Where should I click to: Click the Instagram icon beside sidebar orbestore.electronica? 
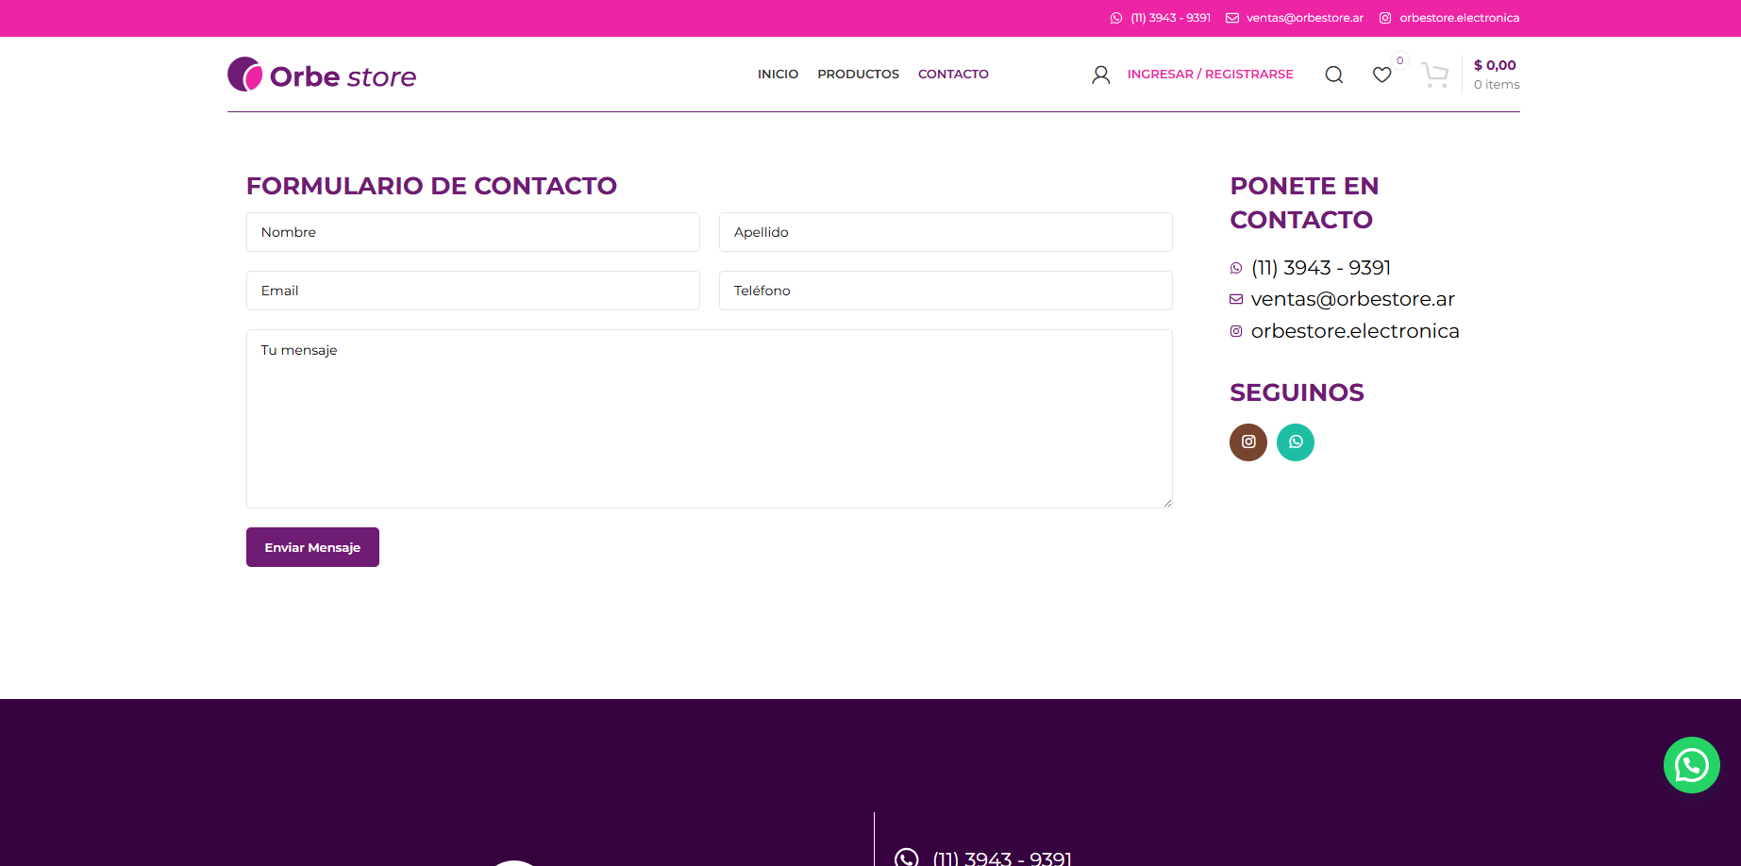[1236, 331]
